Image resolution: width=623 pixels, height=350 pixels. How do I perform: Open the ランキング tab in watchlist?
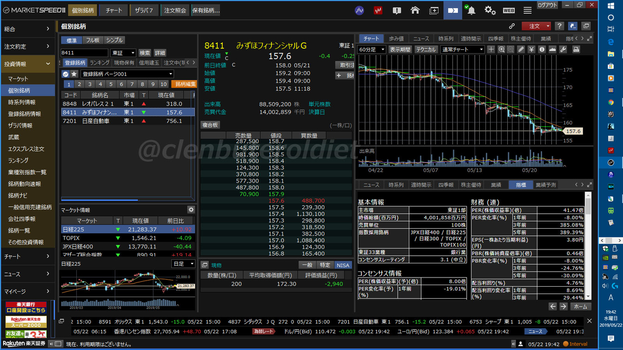(100, 63)
